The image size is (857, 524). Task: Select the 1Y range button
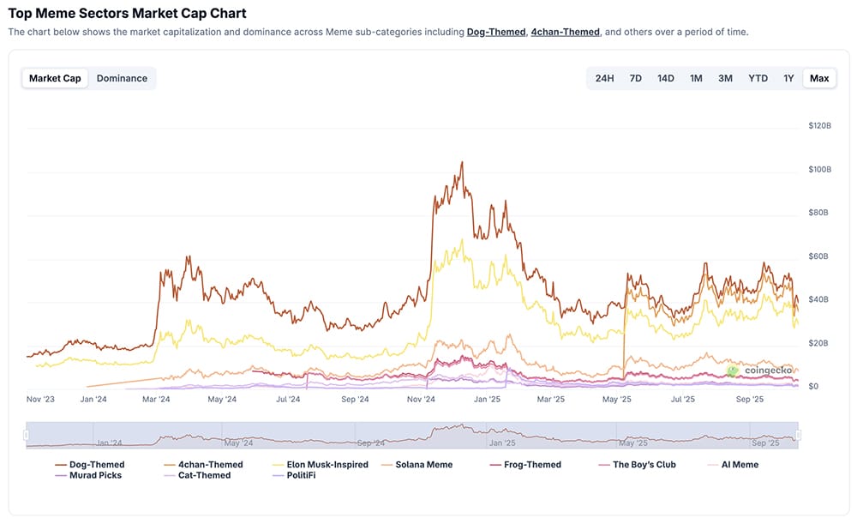(x=788, y=78)
